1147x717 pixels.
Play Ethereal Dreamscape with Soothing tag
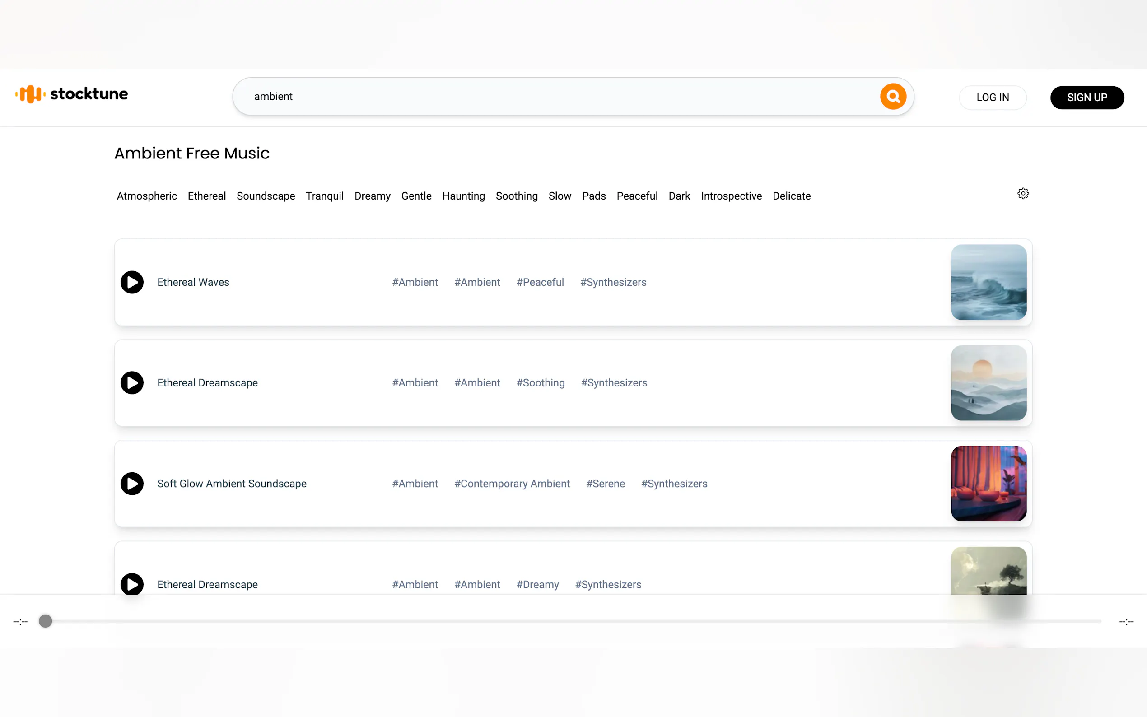coord(132,383)
